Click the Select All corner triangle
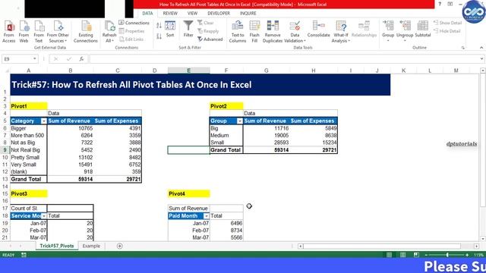The image size is (486, 273). point(6,71)
